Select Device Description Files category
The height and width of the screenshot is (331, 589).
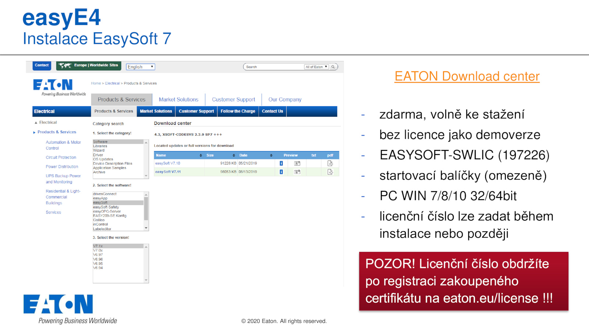[113, 164]
